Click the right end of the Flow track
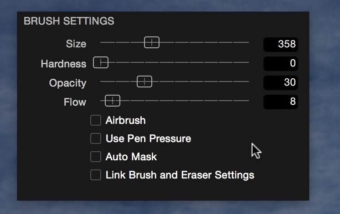Viewport: 340px width, 214px height. pos(248,101)
